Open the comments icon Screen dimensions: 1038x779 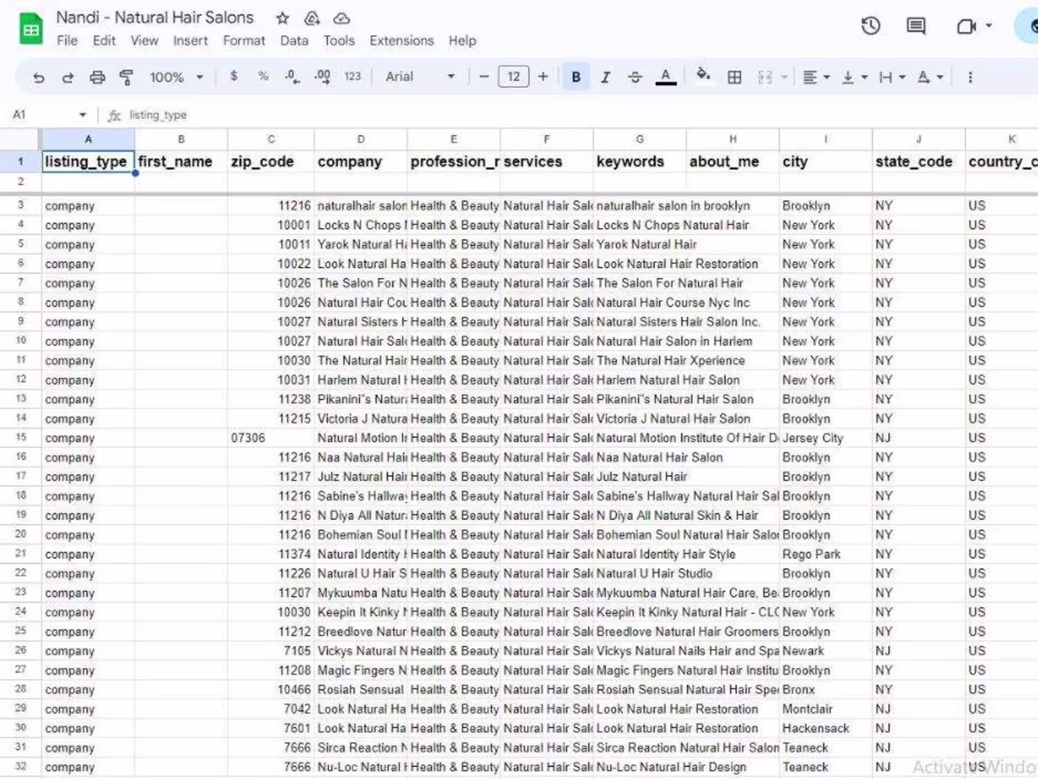point(916,26)
